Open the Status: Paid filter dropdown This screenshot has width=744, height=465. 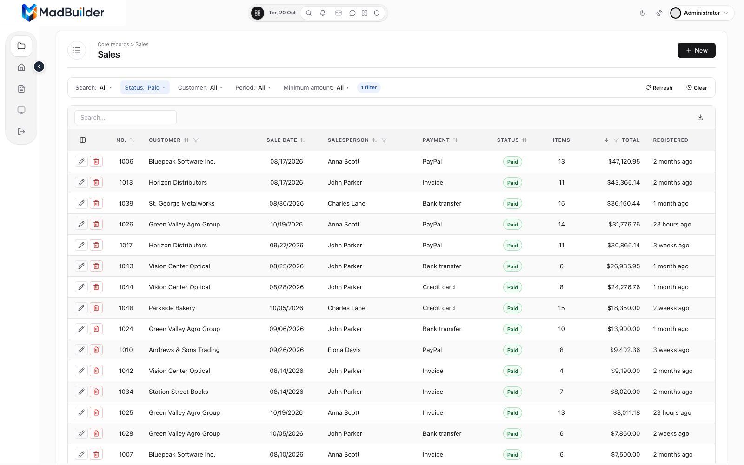pos(145,87)
